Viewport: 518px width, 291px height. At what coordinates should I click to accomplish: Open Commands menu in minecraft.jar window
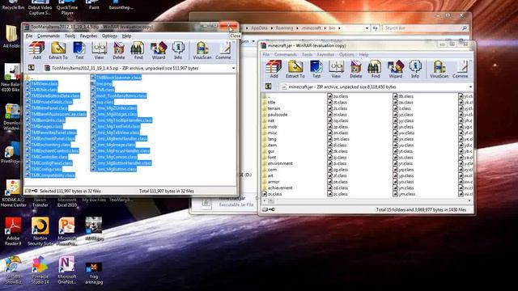(x=286, y=54)
